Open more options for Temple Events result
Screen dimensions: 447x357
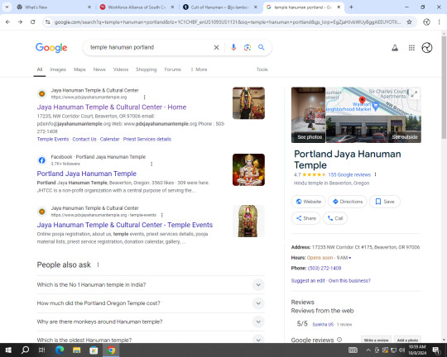point(162,215)
